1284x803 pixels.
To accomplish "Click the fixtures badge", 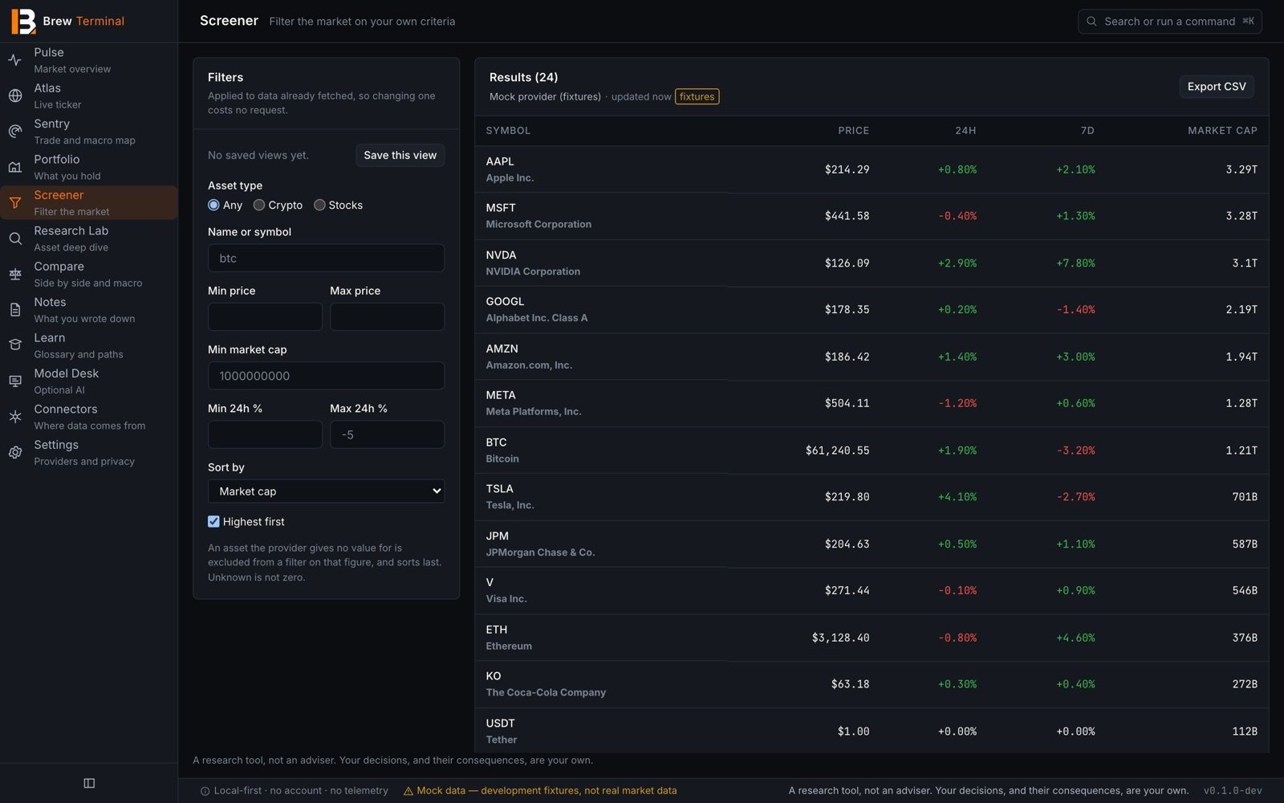I will [697, 96].
